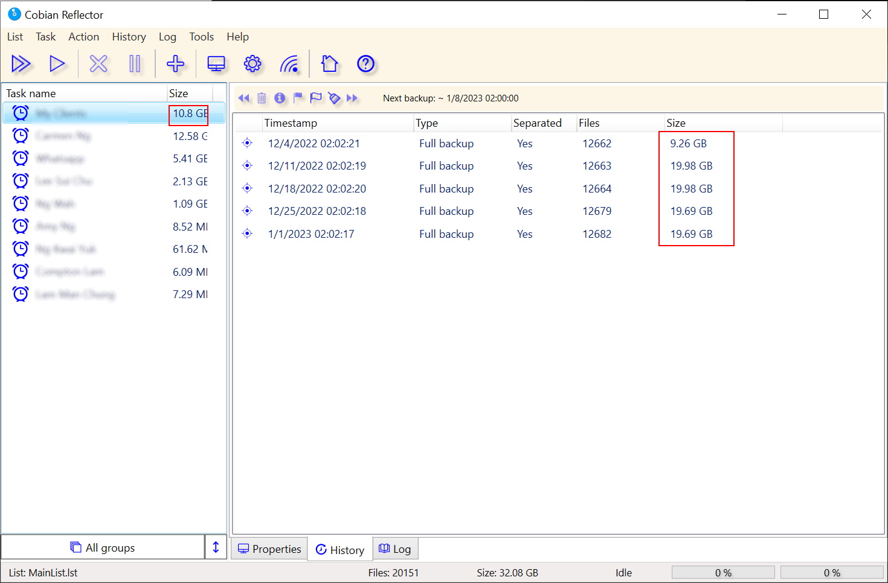Click the cancel backup X icon
The width and height of the screenshot is (888, 583).
98,63
